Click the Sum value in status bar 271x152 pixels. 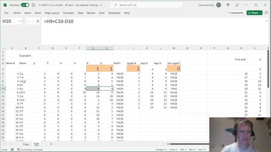202,149
